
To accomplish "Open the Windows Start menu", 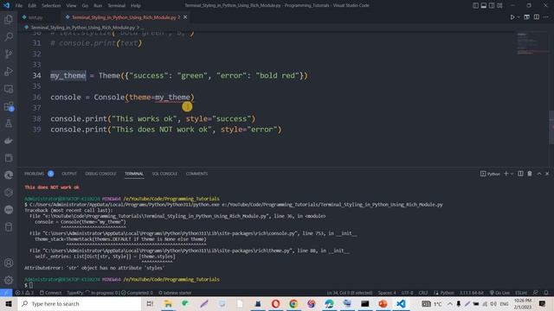I will pos(9,303).
